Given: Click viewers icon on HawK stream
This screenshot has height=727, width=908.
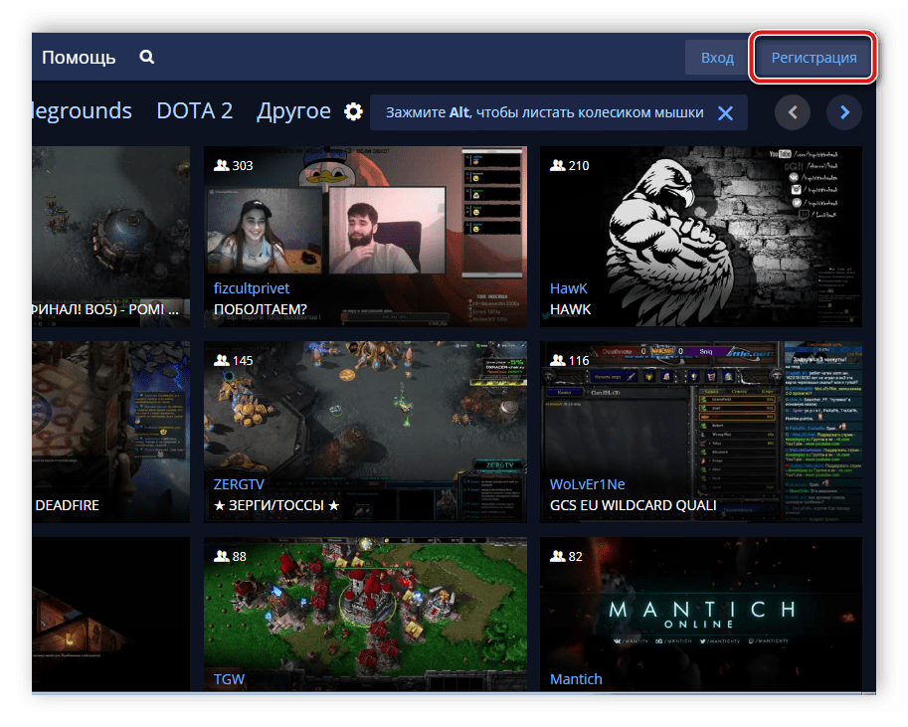Looking at the screenshot, I should [x=556, y=165].
